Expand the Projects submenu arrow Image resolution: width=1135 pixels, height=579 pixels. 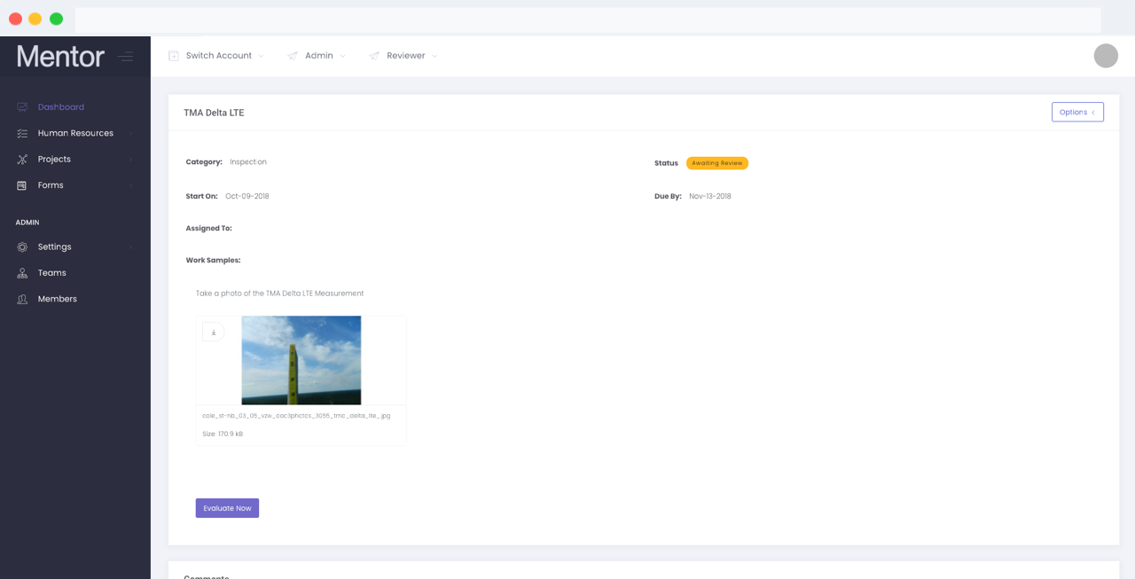131,160
